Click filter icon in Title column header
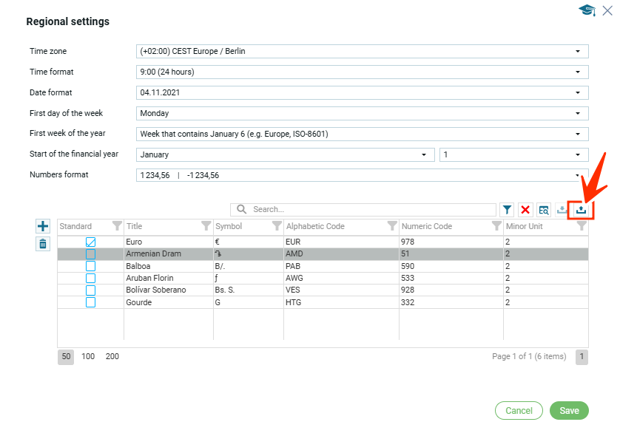The image size is (620, 436). tap(206, 226)
